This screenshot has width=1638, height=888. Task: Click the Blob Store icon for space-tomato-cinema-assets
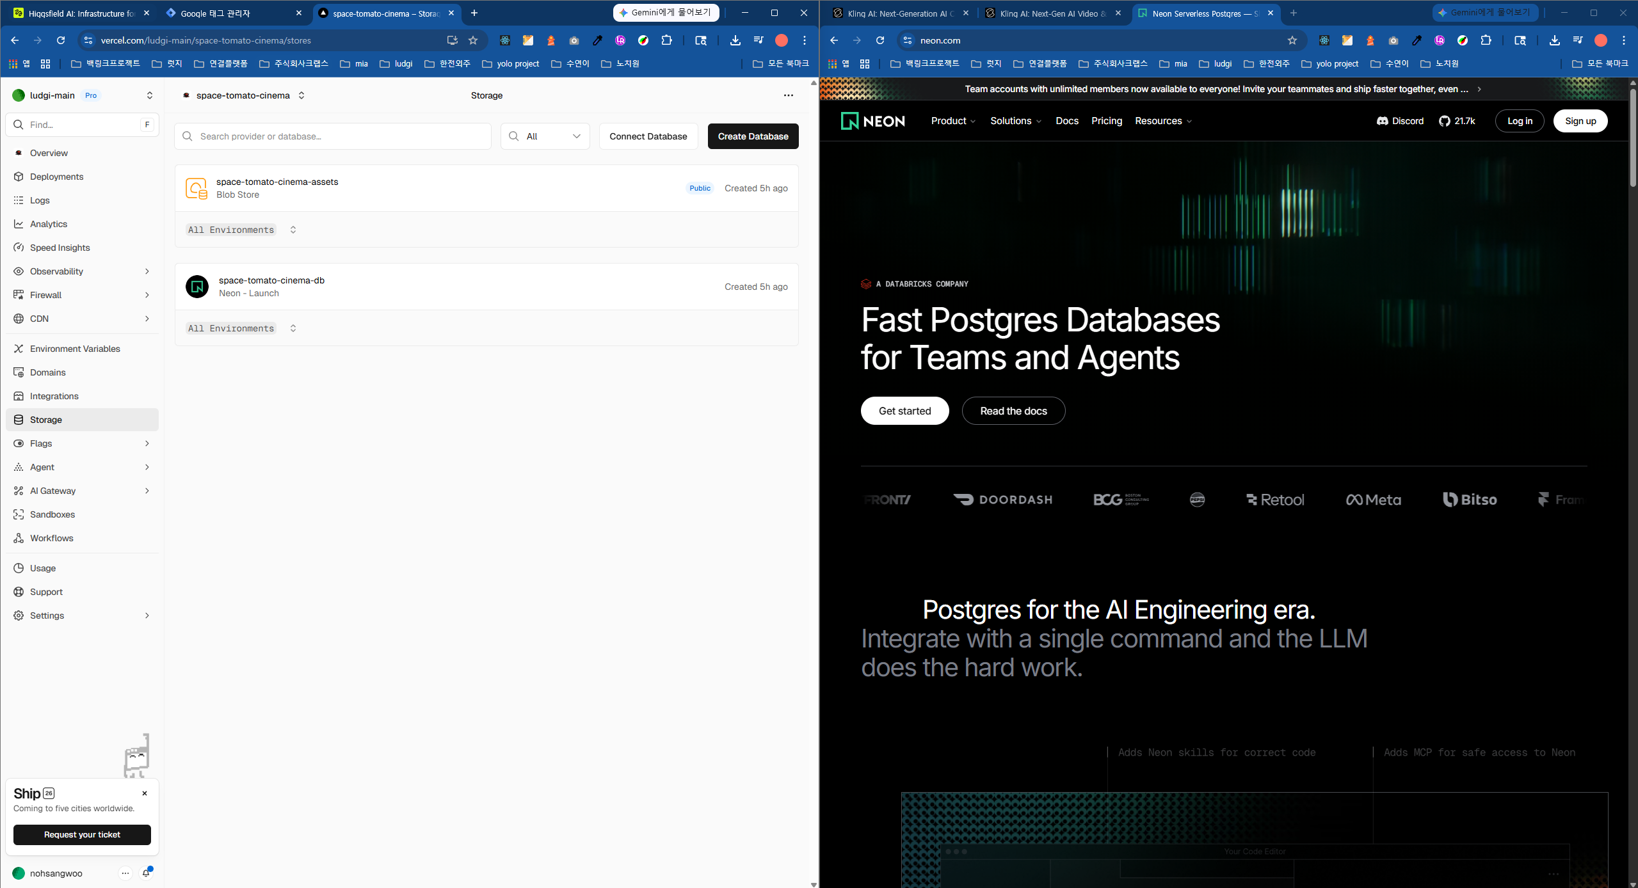tap(197, 189)
